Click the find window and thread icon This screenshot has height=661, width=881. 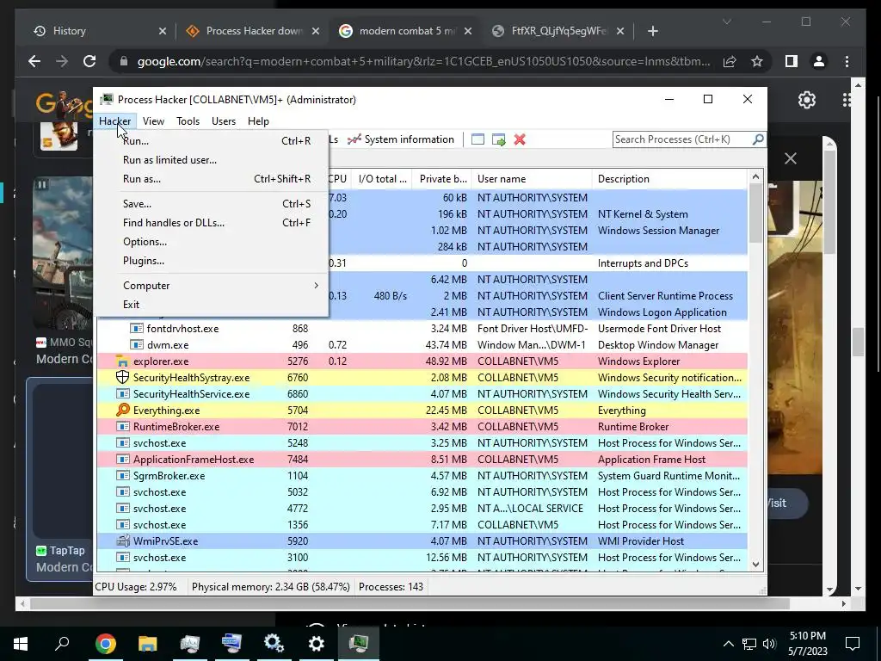coord(498,139)
